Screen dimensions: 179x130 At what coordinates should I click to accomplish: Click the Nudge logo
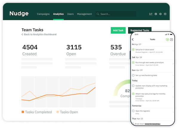pos(19,14)
